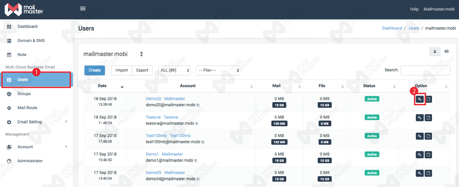Toggle the hamburger sidebar menu
The image size is (459, 187).
[83, 9]
